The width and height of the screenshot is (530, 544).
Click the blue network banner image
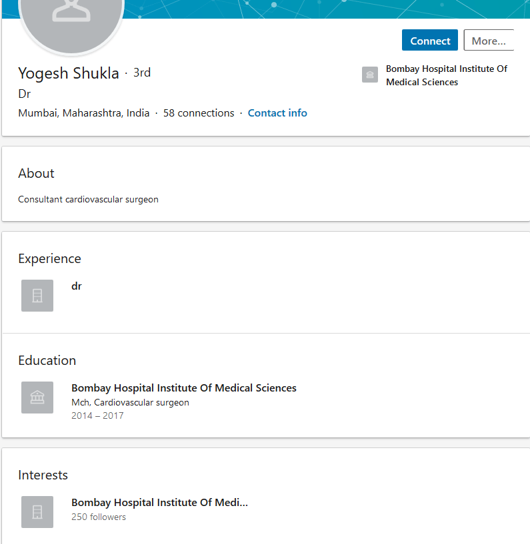333,9
